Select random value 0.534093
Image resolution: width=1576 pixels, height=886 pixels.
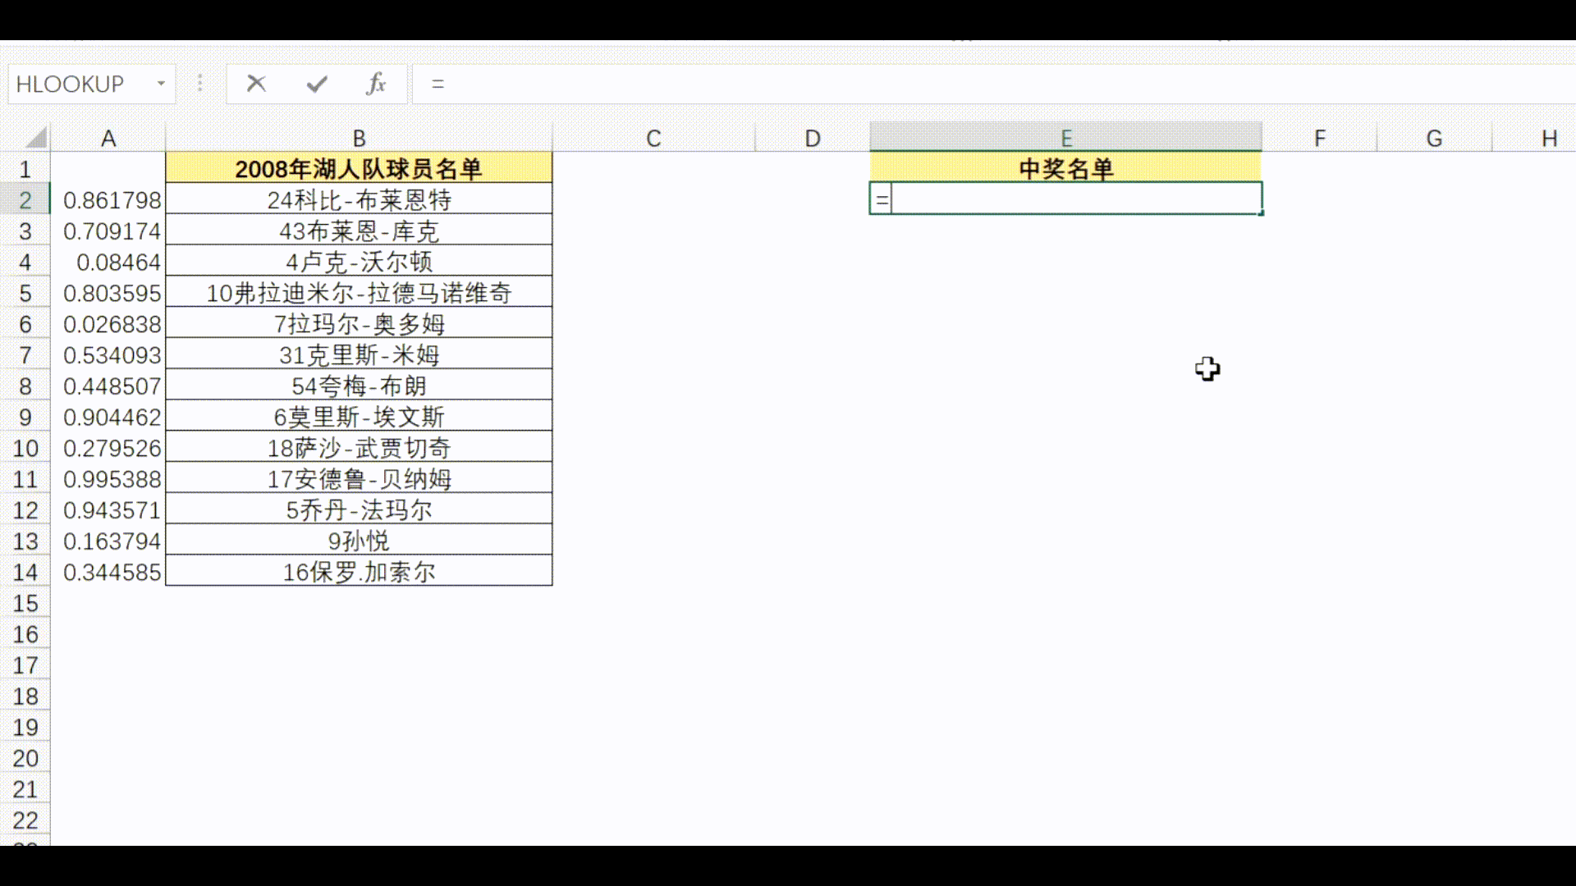108,355
